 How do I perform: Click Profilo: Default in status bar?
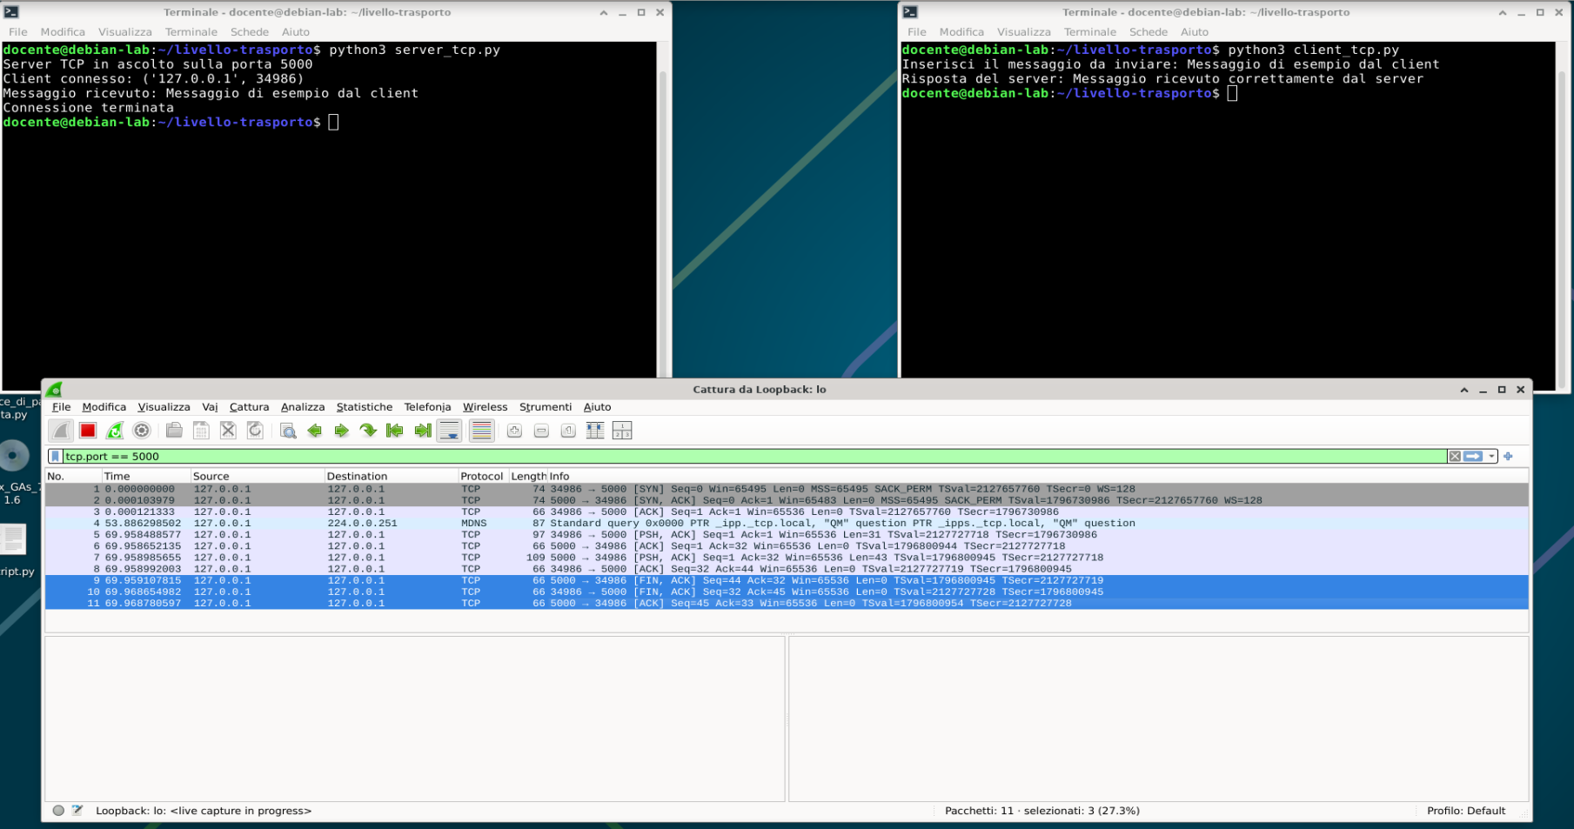(1466, 811)
